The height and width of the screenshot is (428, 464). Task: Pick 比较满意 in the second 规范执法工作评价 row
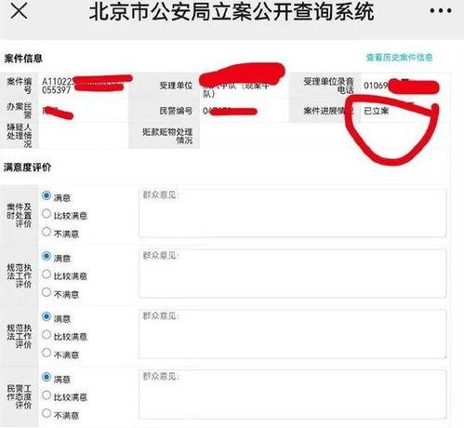[x=46, y=335]
